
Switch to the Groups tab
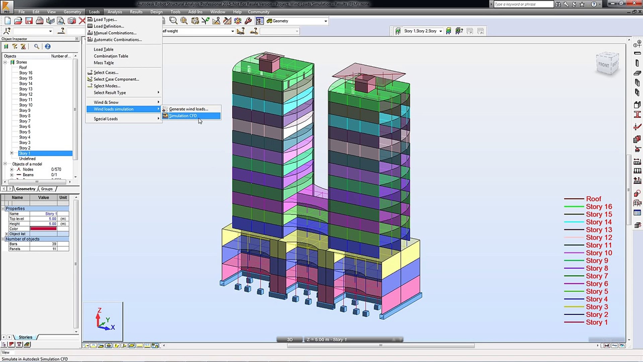(x=47, y=189)
